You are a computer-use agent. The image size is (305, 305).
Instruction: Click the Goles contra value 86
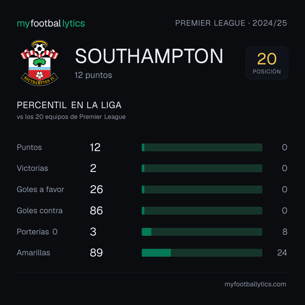click(x=96, y=211)
